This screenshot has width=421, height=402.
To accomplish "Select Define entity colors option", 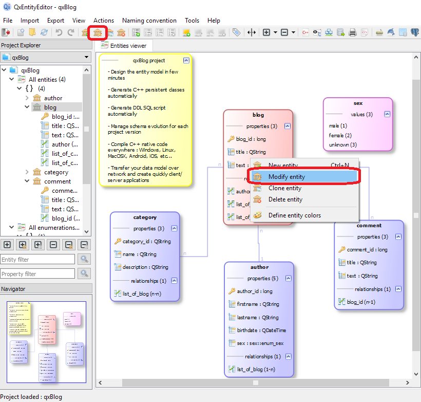I will pos(294,215).
